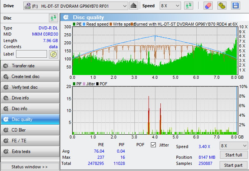The height and width of the screenshot is (171, 249).
Task: Go to Create test disc
Action: point(30,77)
